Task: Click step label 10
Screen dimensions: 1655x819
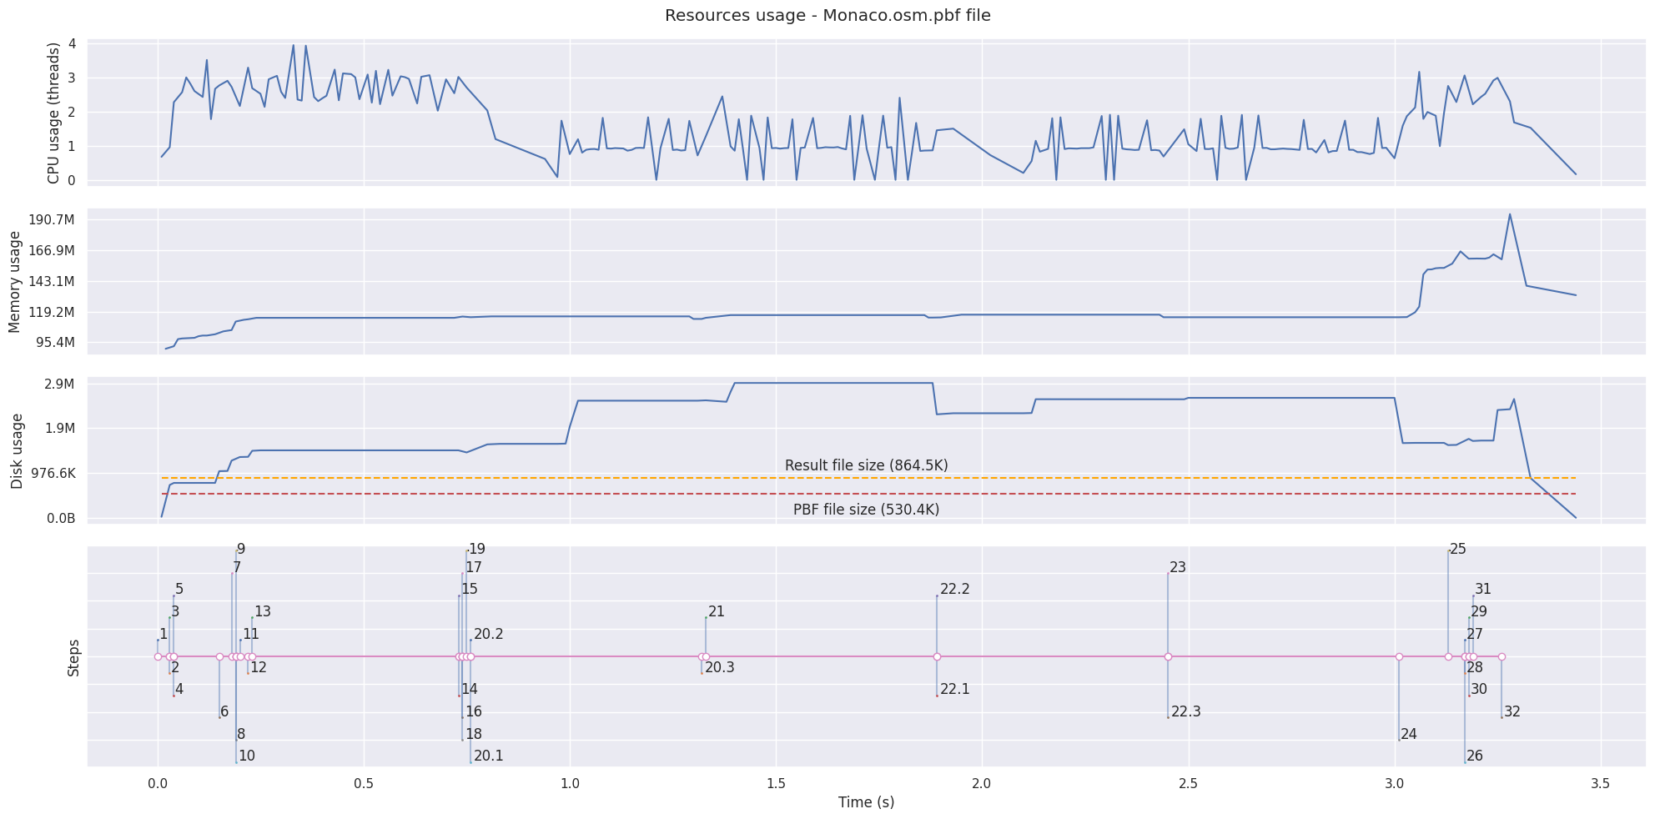Action: click(x=247, y=756)
